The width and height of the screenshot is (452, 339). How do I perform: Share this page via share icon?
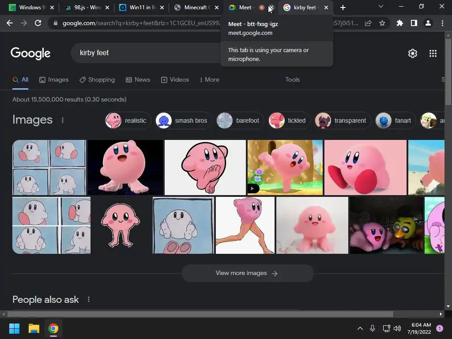(368, 23)
